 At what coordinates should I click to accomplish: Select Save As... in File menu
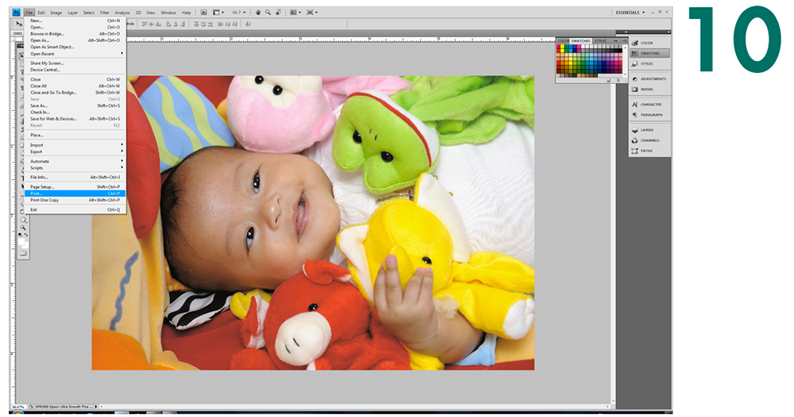pyautogui.click(x=75, y=105)
